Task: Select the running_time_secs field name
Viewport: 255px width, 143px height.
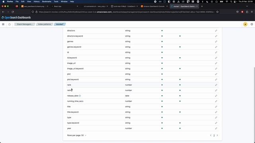Action: click(x=75, y=101)
